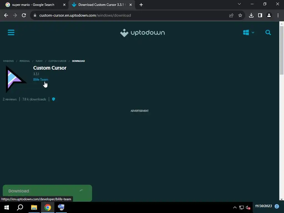Open network status tray icon
Viewport: 284px width, 213px height.
click(242, 207)
